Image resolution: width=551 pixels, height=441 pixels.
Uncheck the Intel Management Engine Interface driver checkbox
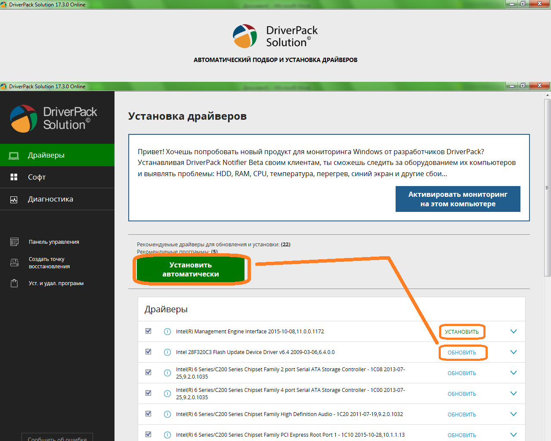(149, 331)
